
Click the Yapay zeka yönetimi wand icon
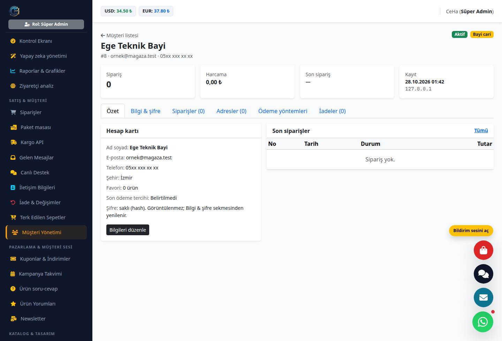13,56
